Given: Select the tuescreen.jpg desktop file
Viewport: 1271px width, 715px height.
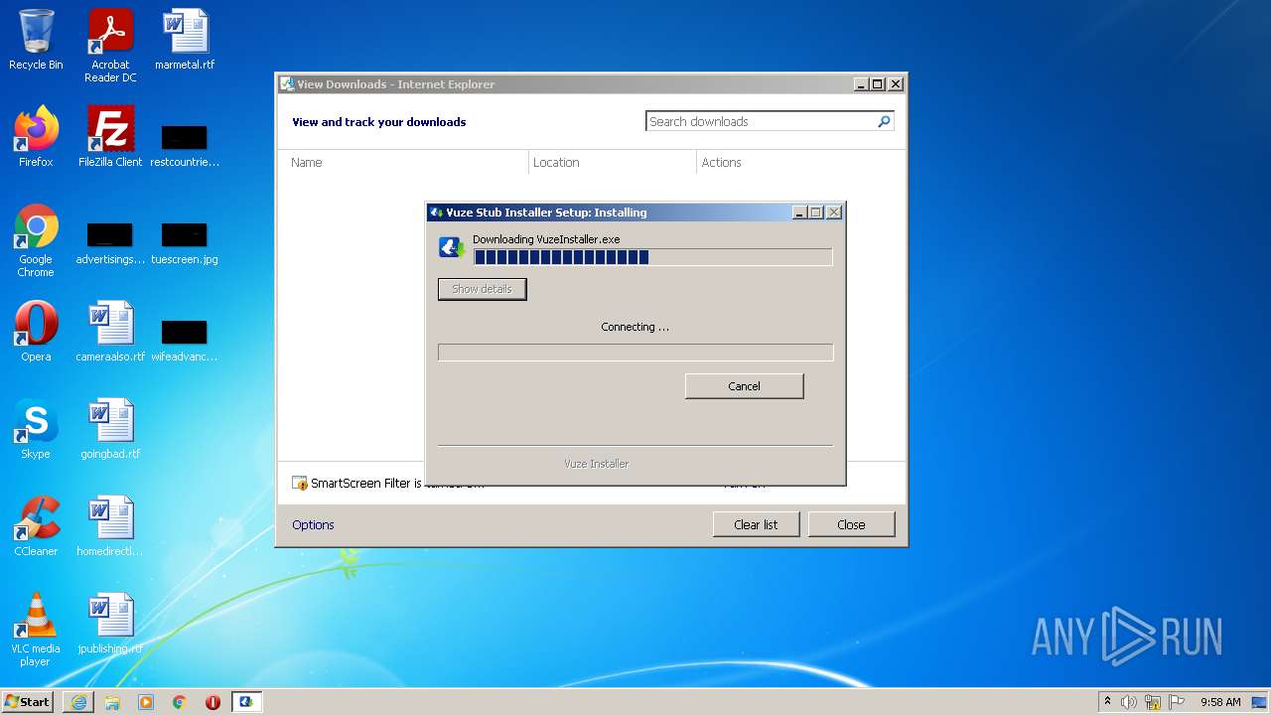Looking at the screenshot, I should point(185,242).
